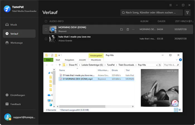Click the column options dots in table header
Viewport: 195px width, 125px height.
189,21
